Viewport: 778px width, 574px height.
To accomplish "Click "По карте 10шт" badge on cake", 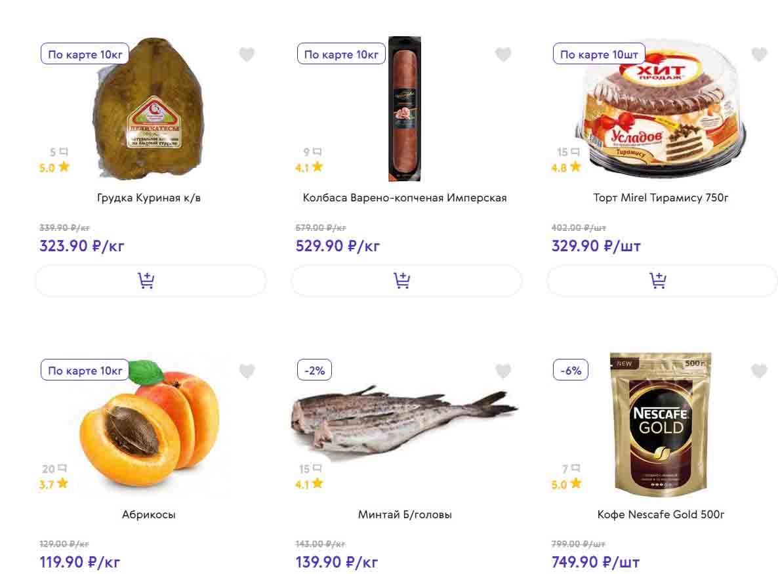I will click(599, 54).
